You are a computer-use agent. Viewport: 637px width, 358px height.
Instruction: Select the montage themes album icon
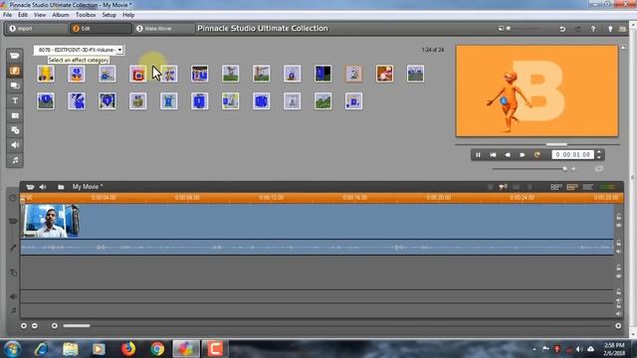point(15,71)
